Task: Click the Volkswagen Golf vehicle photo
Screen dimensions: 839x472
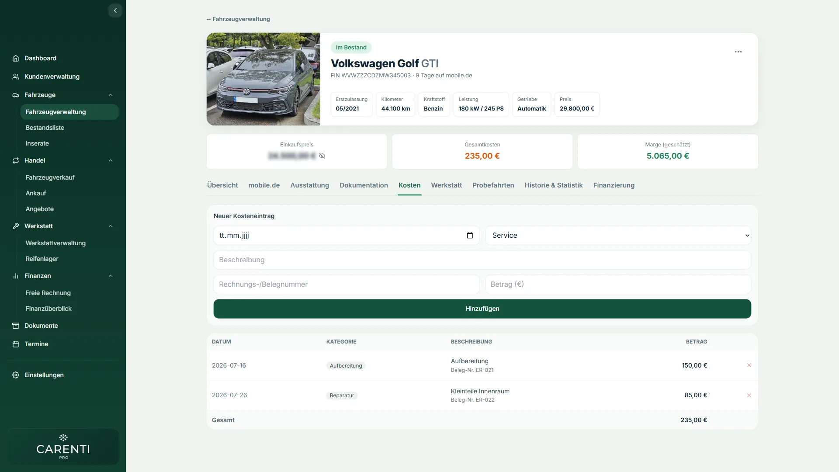Action: [x=263, y=79]
